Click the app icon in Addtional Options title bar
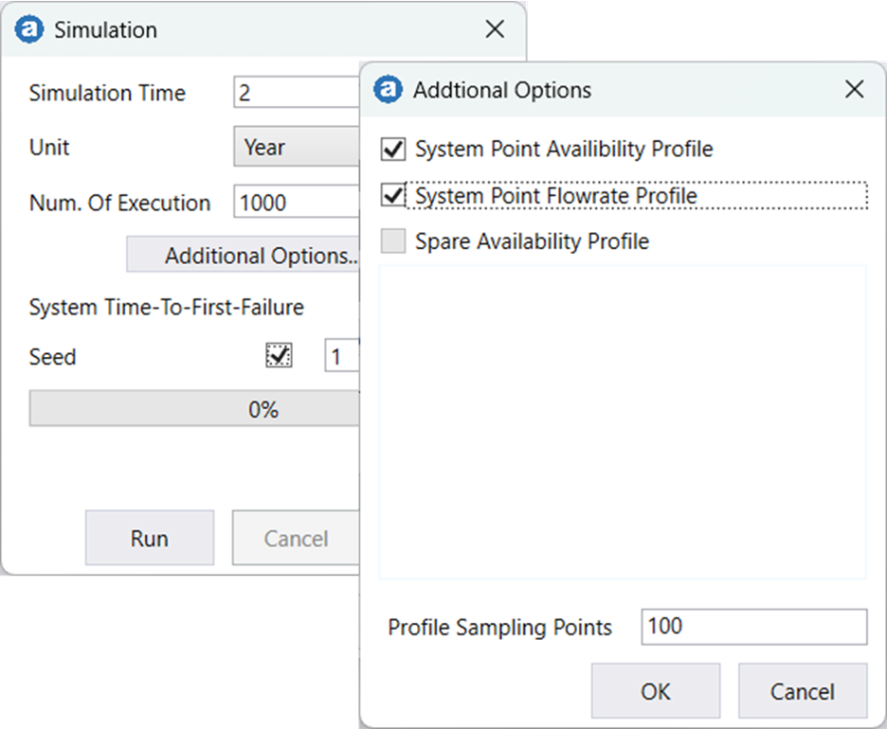Image resolution: width=887 pixels, height=729 pixels. (389, 89)
